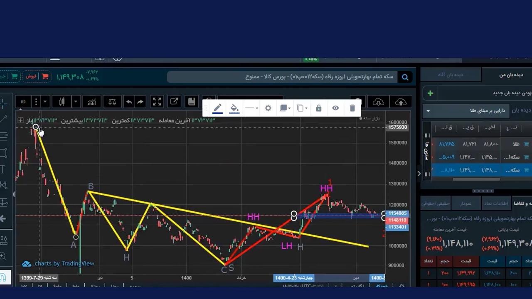
Task: Change line color with the pencil swatch
Action: pos(217,108)
